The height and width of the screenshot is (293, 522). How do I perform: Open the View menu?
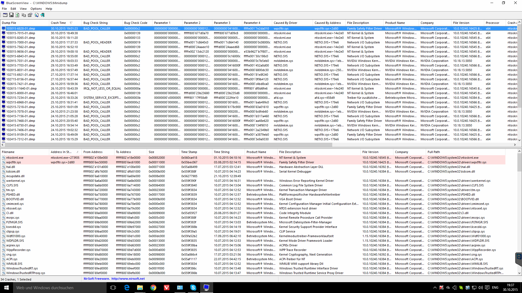(23, 9)
